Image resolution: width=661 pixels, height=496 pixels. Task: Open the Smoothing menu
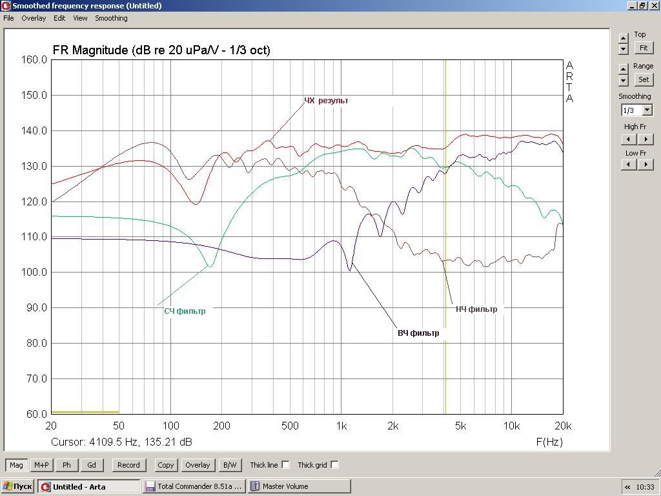coord(111,18)
